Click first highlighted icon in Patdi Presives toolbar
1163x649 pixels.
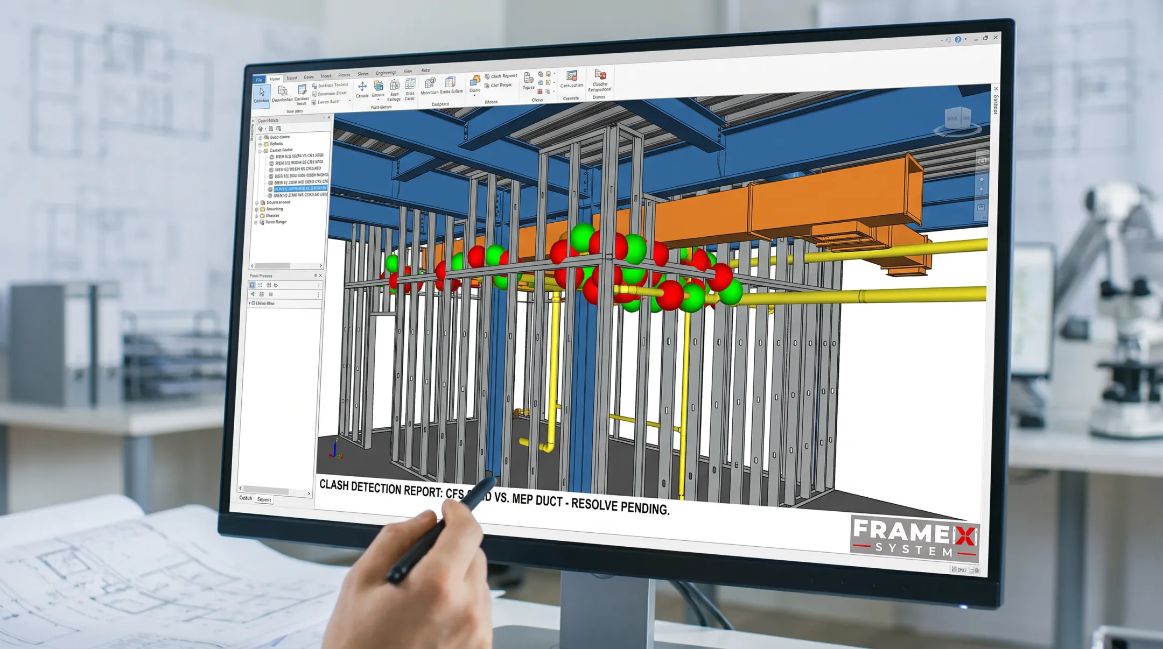tap(252, 285)
